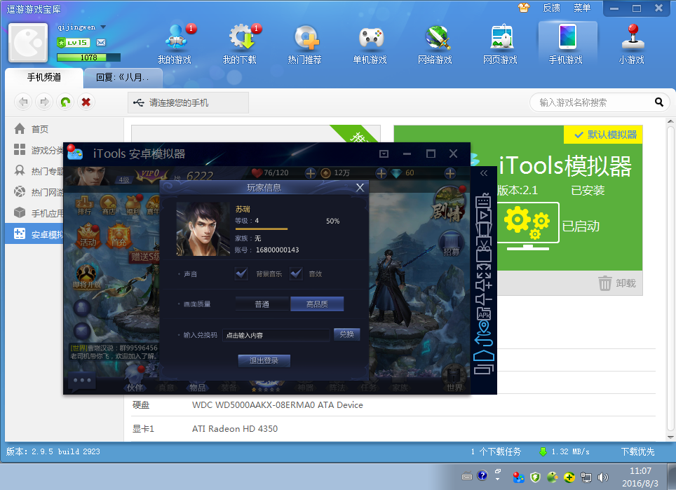Click the 反馈 feedback link
Screen dimensions: 676x490
[x=551, y=8]
